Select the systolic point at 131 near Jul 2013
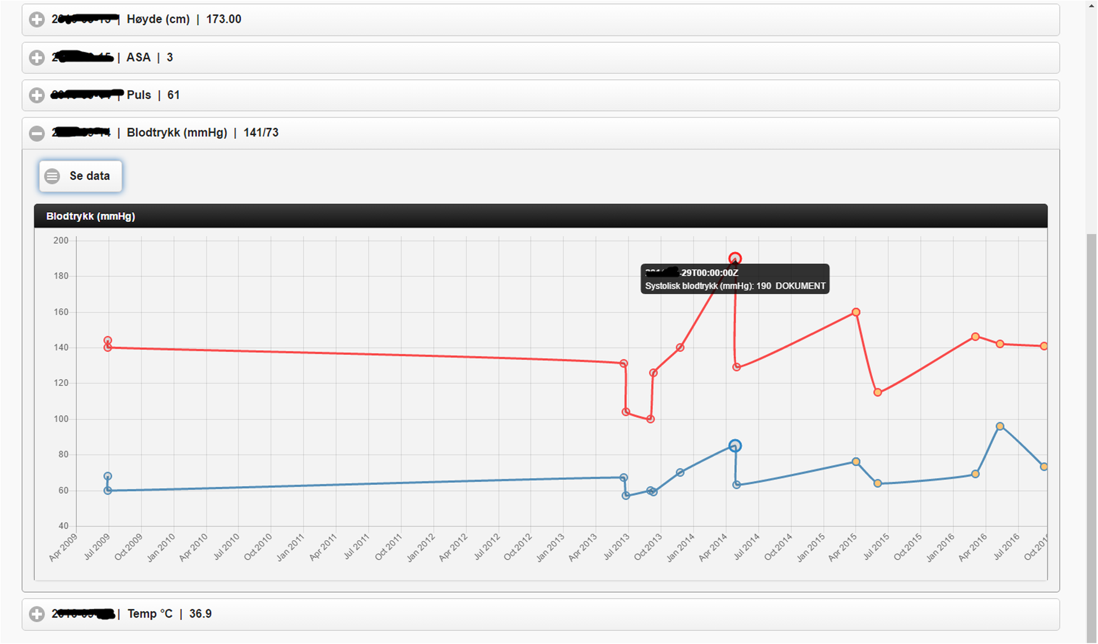The image size is (1098, 644). pyautogui.click(x=623, y=364)
